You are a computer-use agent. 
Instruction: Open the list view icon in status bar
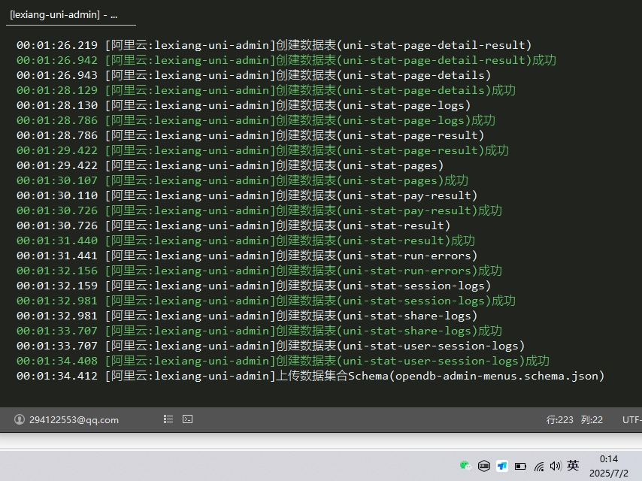coord(168,419)
